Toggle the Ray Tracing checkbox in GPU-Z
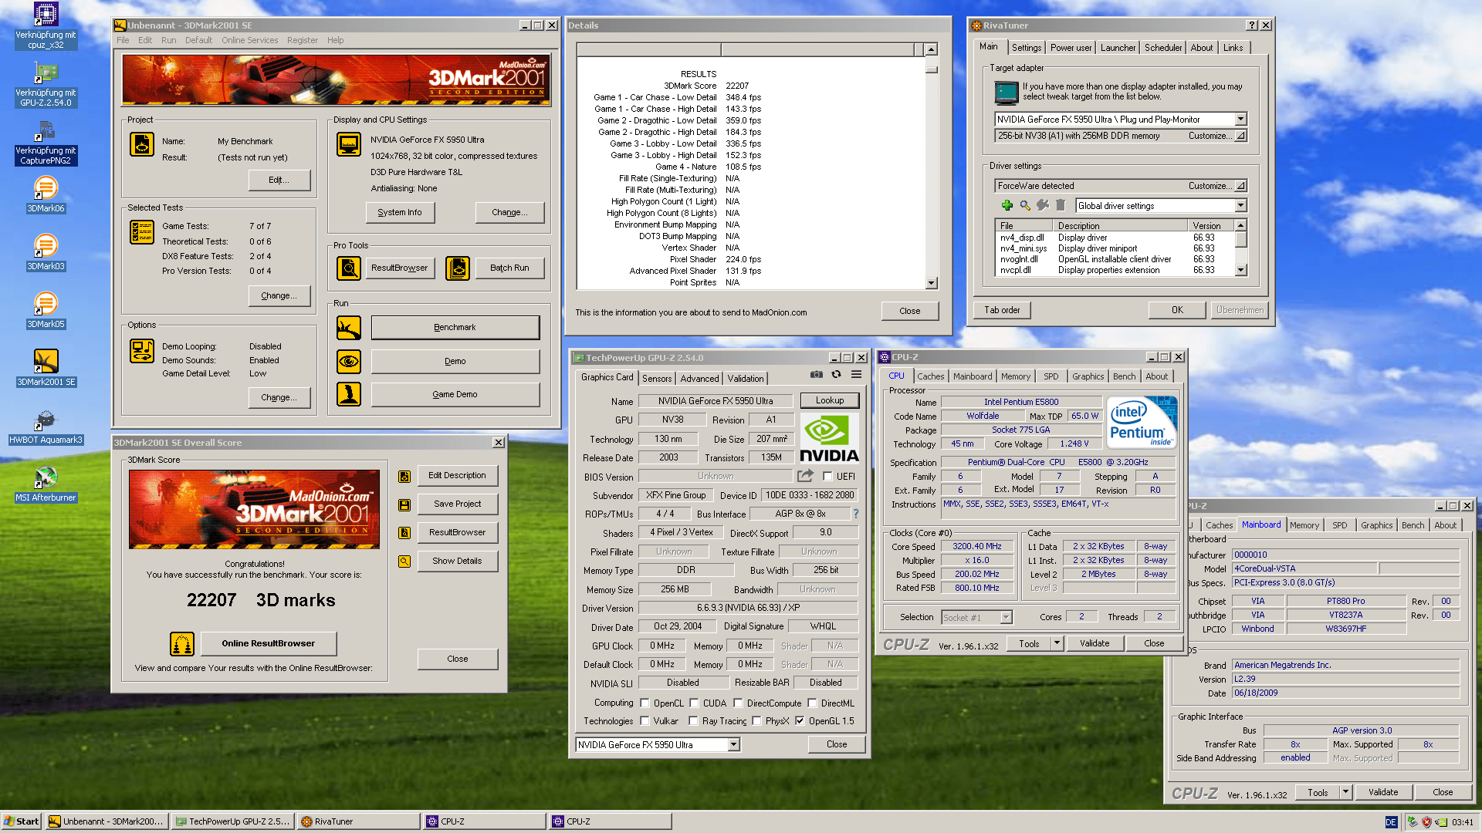 694,721
